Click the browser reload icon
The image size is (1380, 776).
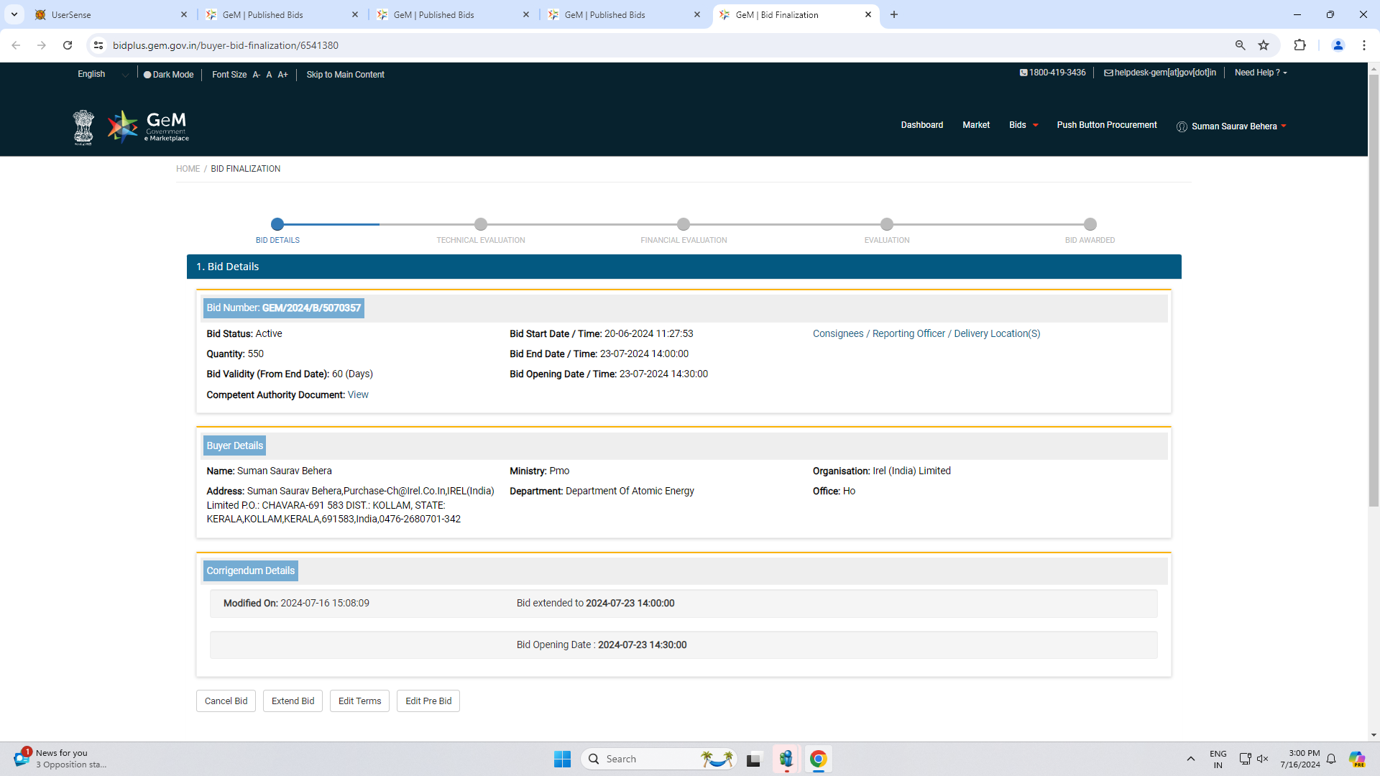click(x=68, y=45)
